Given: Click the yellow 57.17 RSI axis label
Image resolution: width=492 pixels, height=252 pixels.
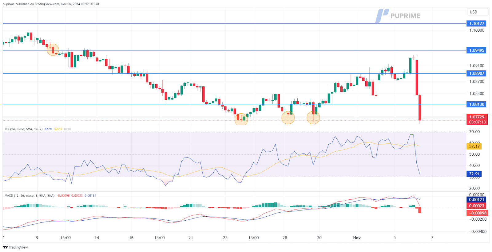Looking at the screenshot, I should click(x=474, y=146).
